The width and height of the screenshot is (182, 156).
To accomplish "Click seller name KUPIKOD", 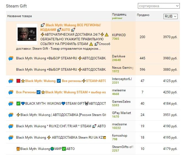I will click(119, 35).
